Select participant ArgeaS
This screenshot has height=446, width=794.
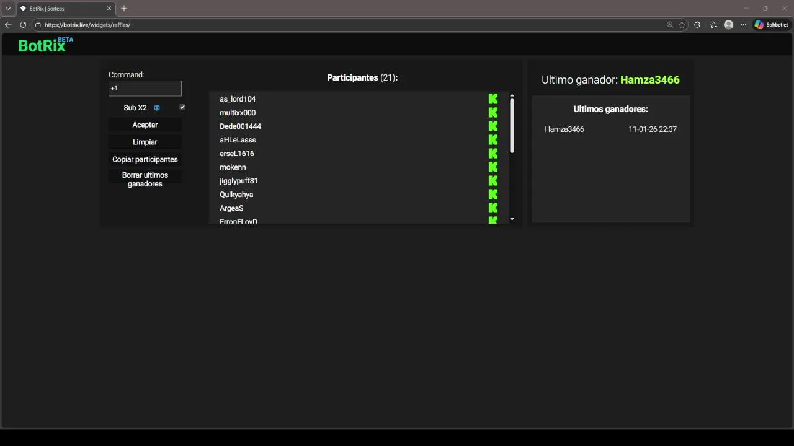[231, 208]
